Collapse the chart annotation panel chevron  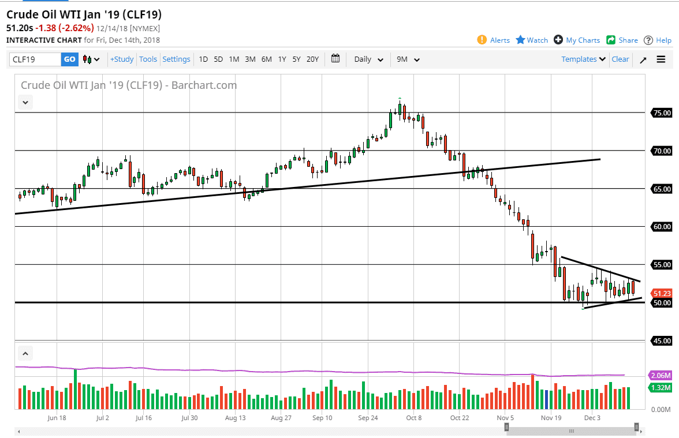25,102
